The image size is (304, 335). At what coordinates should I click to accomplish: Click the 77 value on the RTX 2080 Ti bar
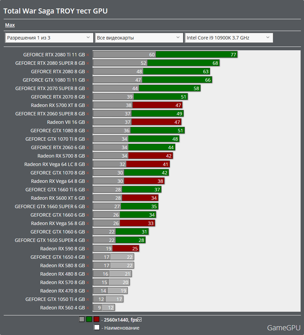[233, 55]
